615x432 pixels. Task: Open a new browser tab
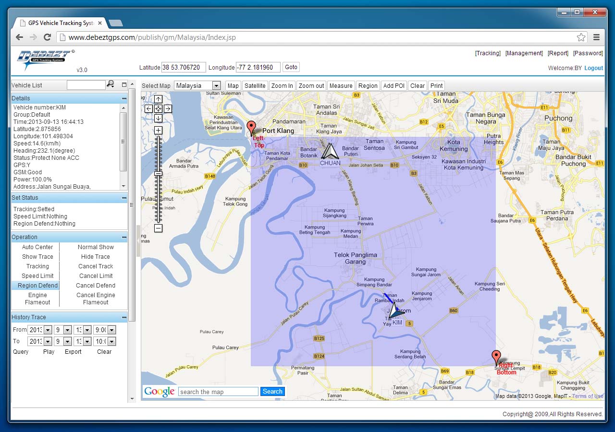[116, 23]
